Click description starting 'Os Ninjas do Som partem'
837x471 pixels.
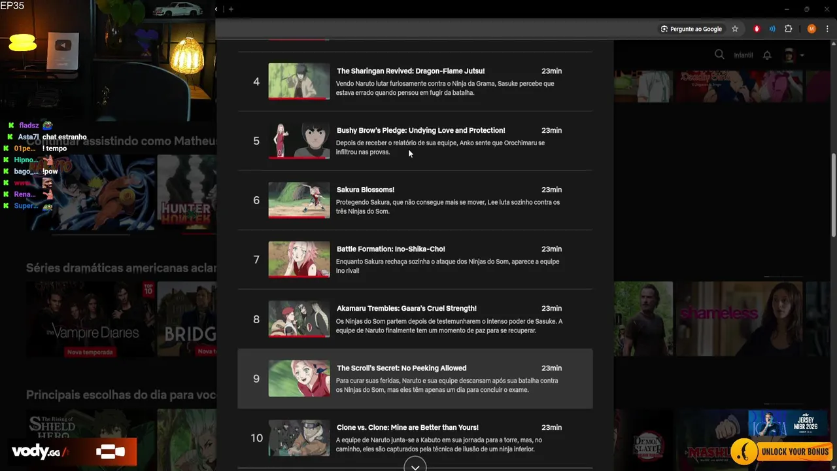(x=449, y=326)
